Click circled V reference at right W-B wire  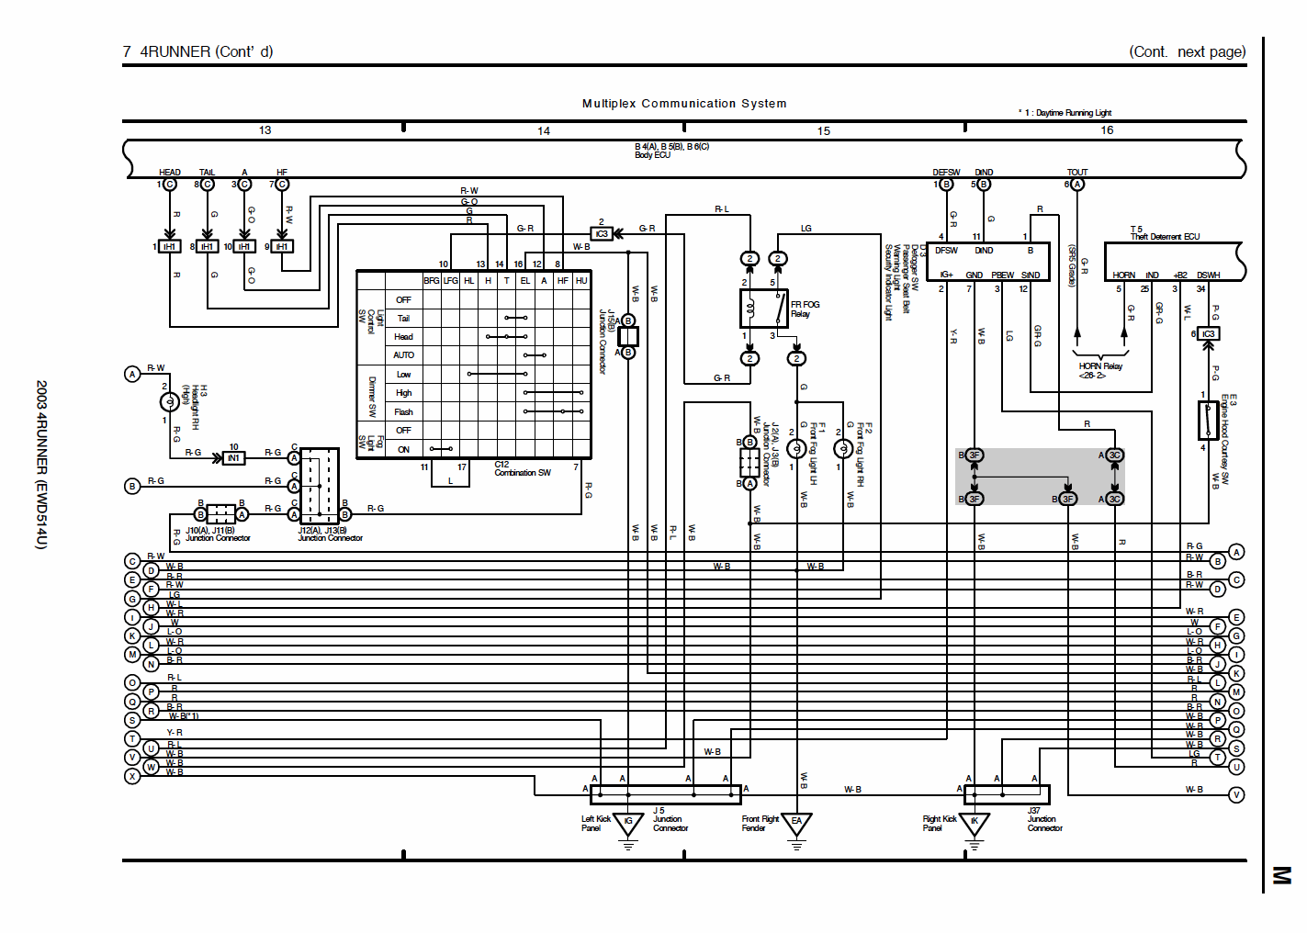click(1236, 795)
